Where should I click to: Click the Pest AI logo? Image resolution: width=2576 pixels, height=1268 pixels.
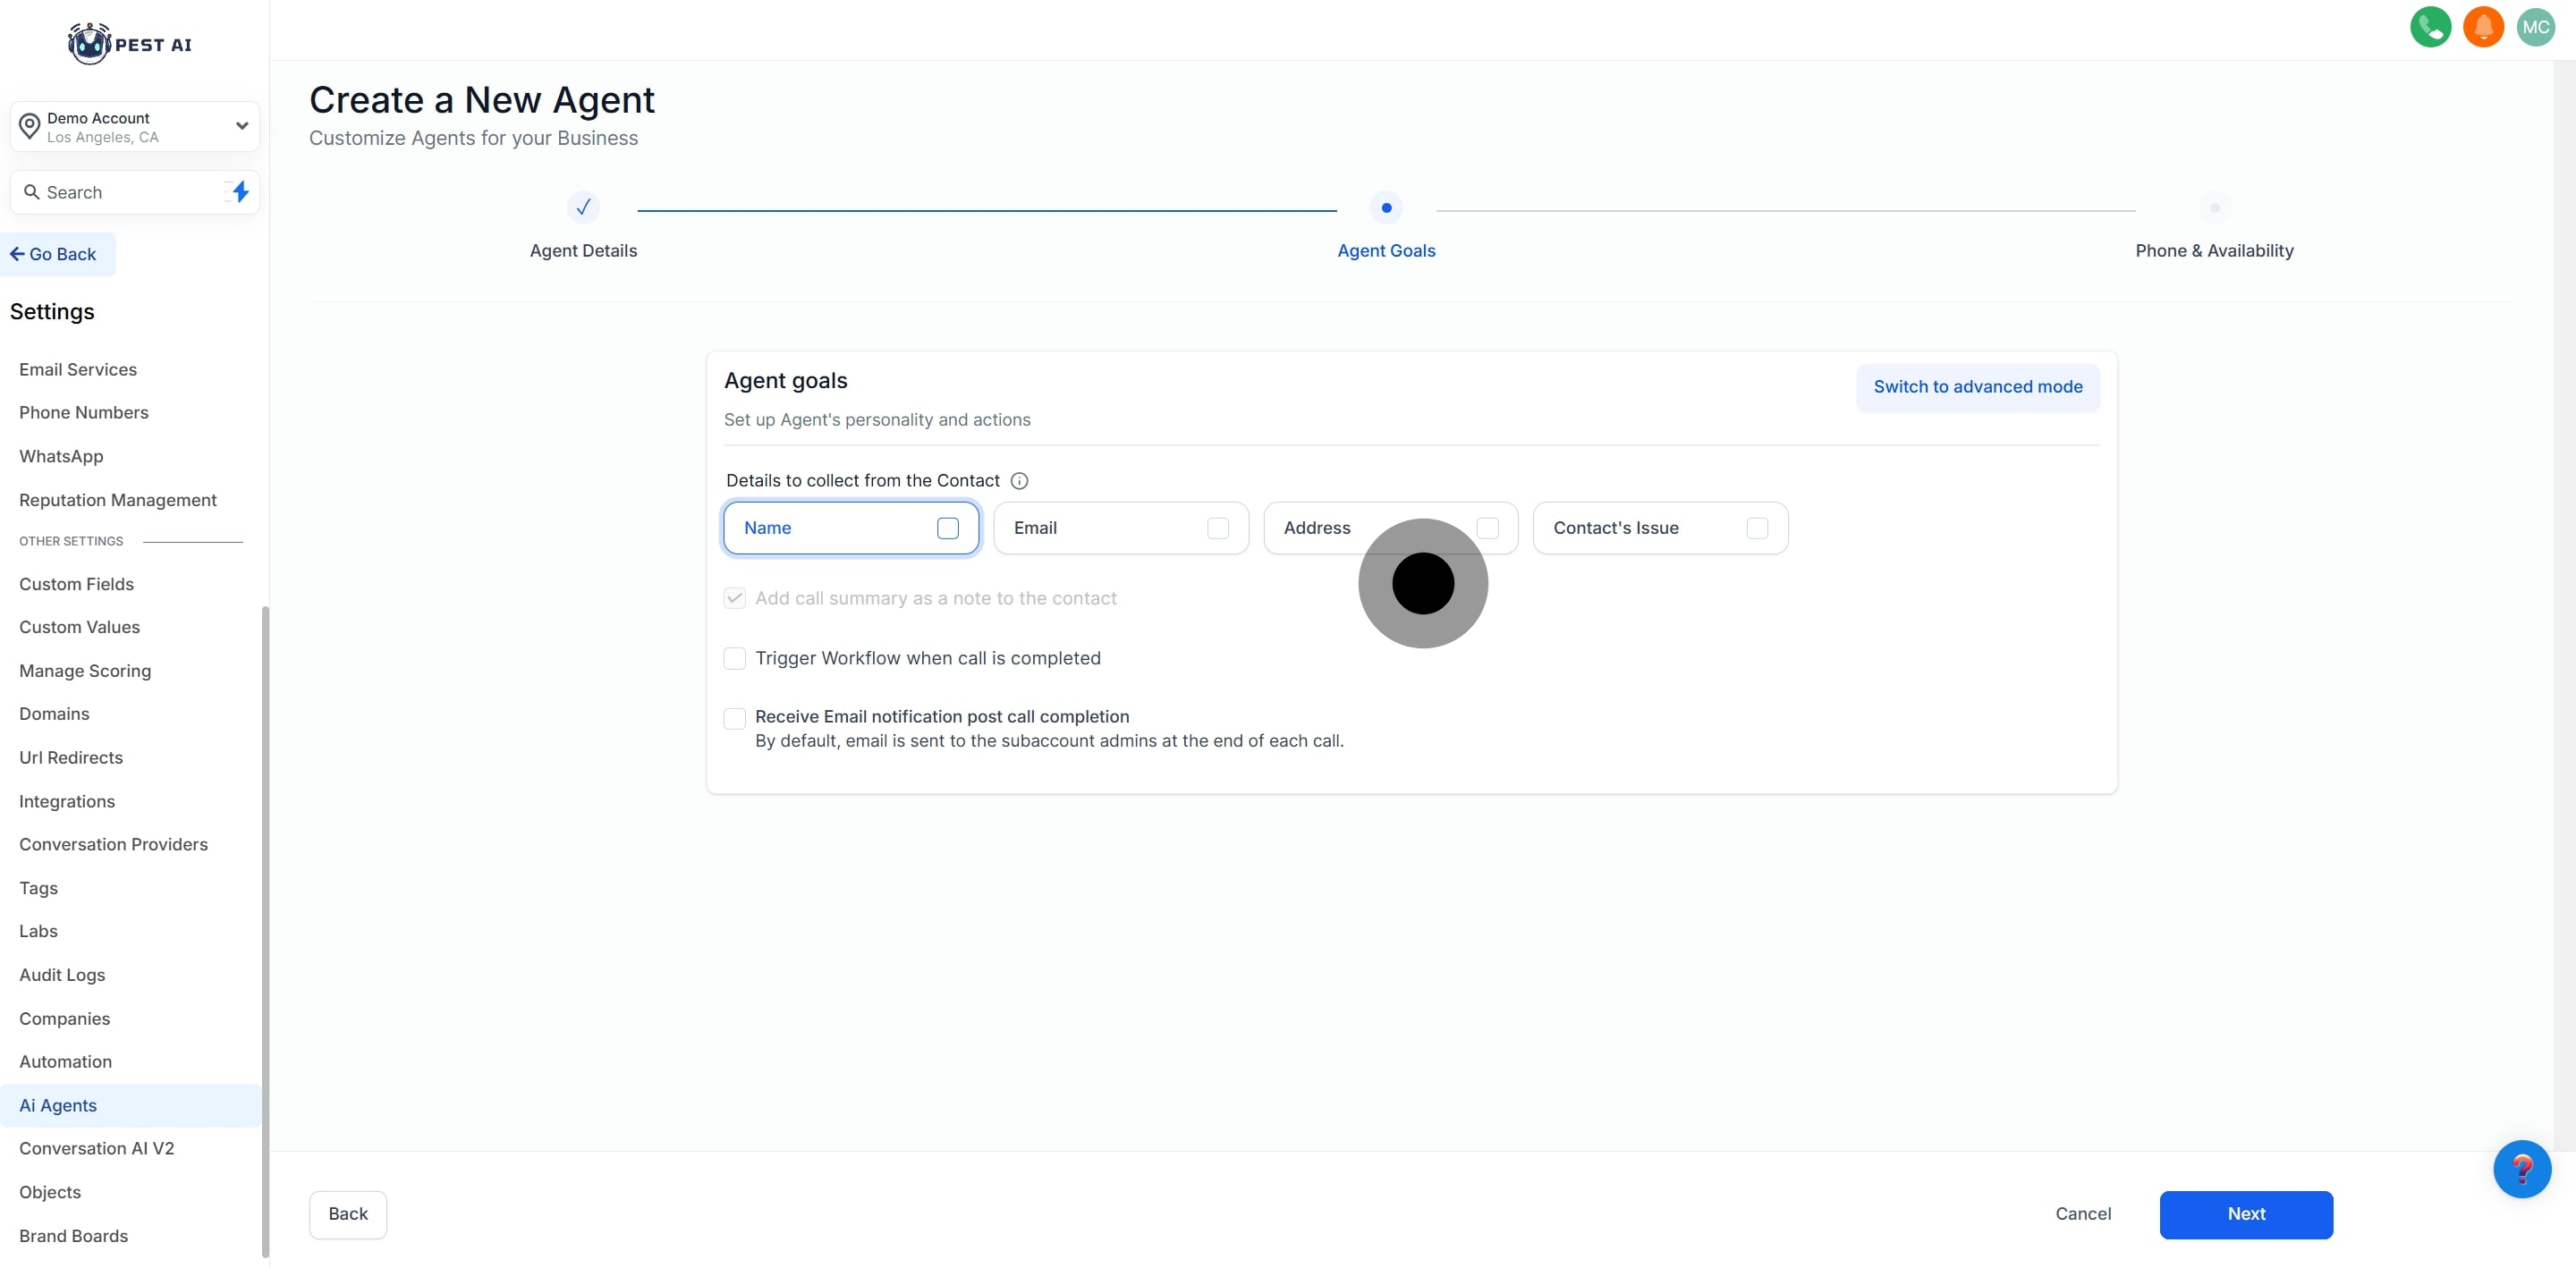(x=130, y=44)
